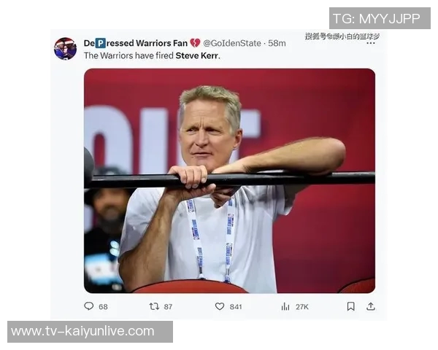
Task: Click the broken heart emoji in the name
Action: [x=195, y=43]
